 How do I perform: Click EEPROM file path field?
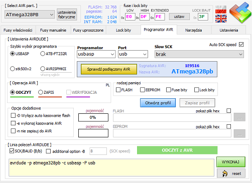(x=172, y=133)
